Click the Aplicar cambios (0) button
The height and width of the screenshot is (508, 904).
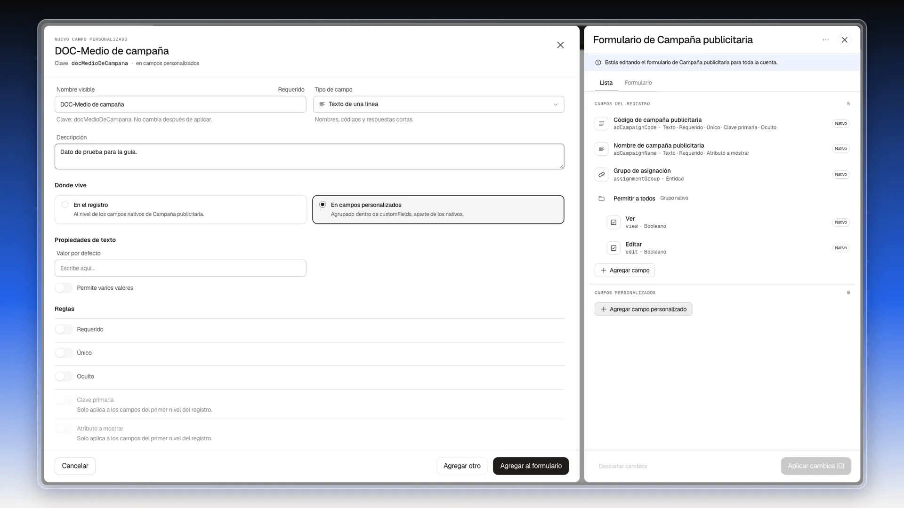(x=816, y=466)
